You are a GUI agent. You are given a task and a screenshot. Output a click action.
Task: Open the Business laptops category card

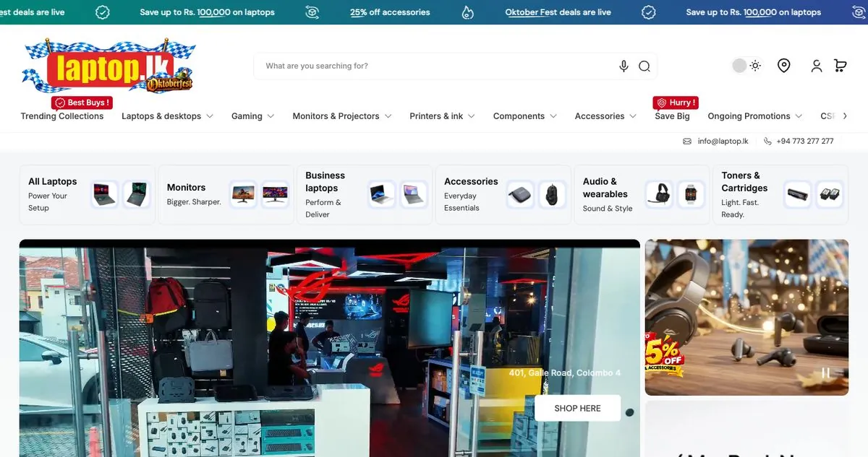pos(365,194)
